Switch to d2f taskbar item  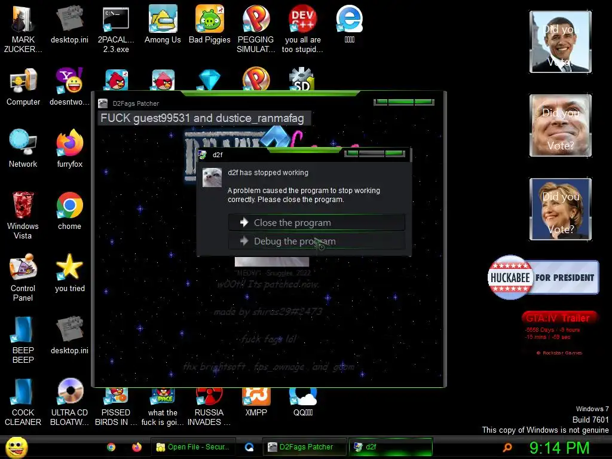[x=390, y=447]
